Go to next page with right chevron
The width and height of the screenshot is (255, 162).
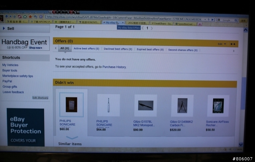click(152, 28)
